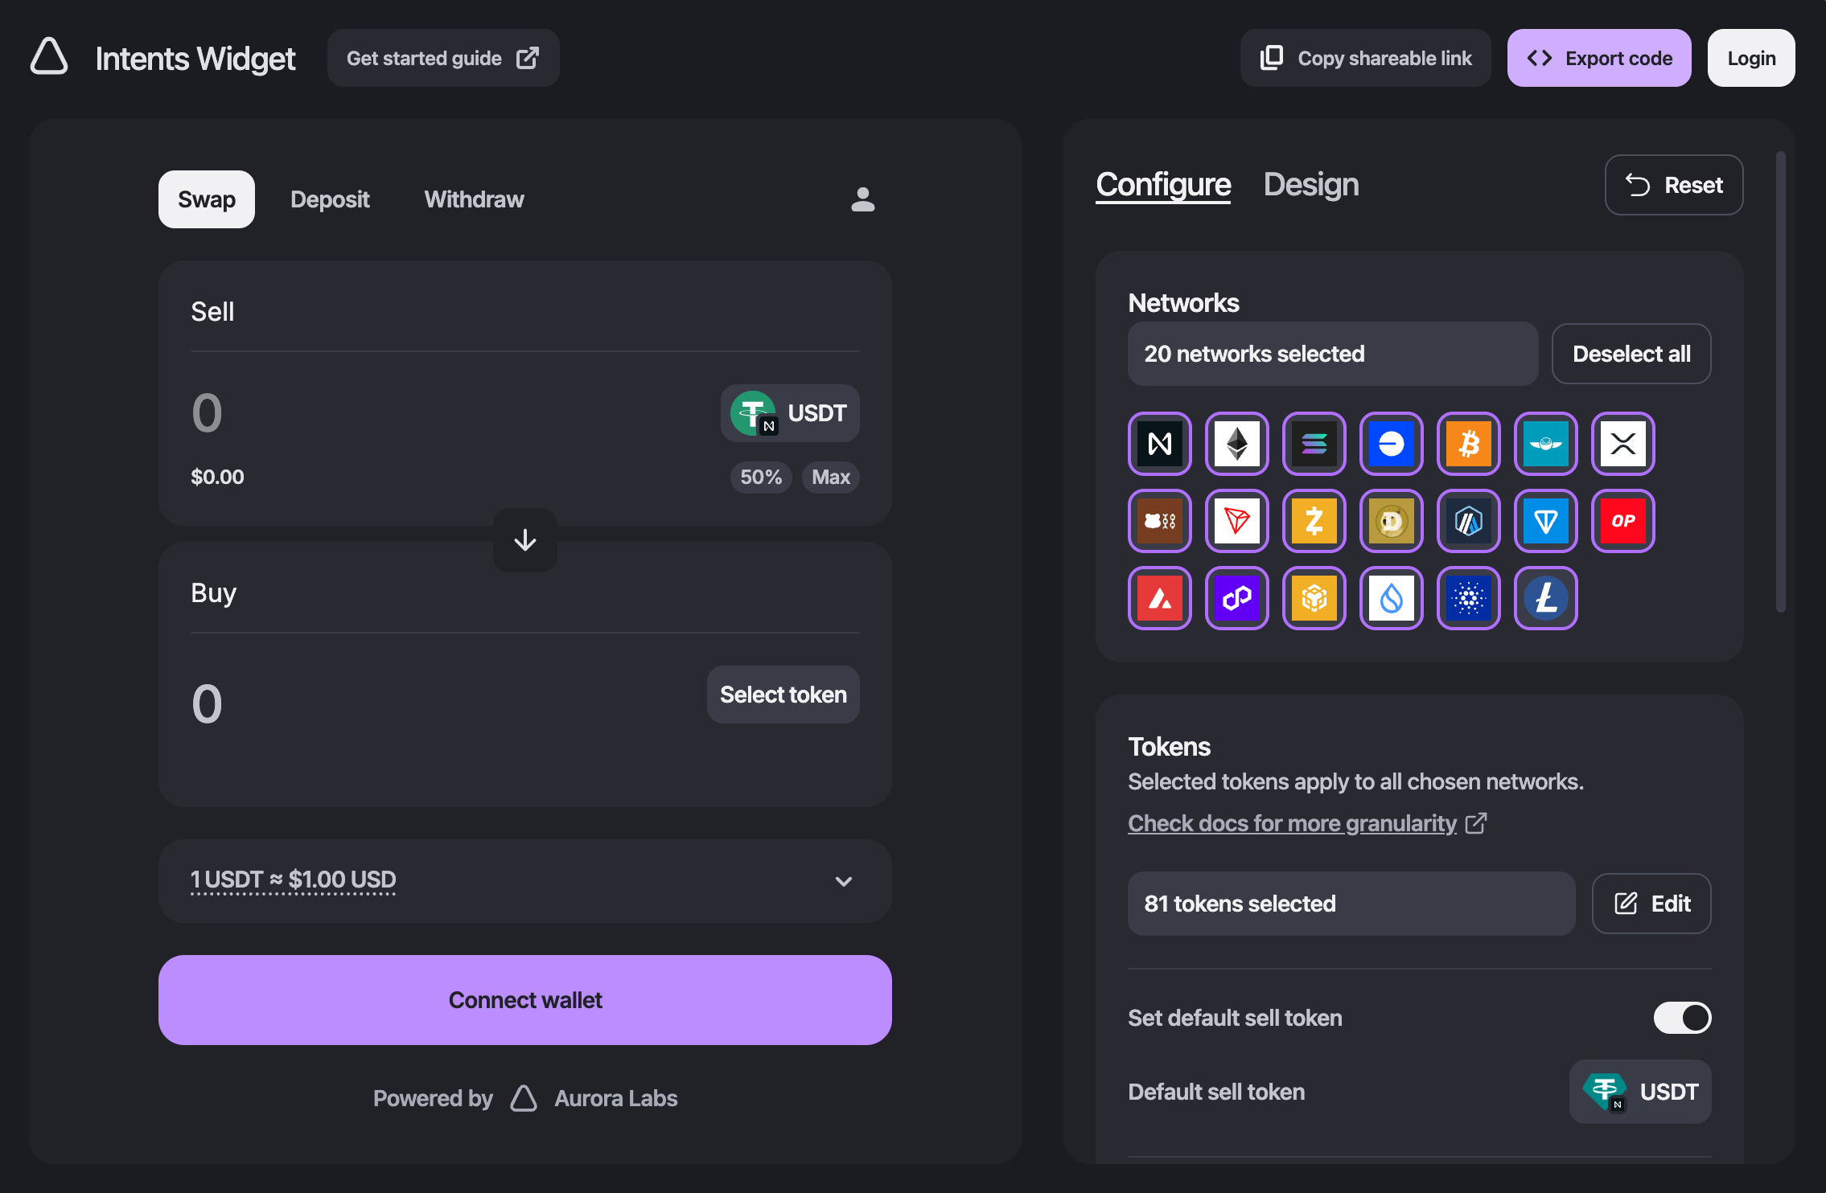Select the Polygon network icon
This screenshot has height=1193, width=1826.
tap(1237, 598)
